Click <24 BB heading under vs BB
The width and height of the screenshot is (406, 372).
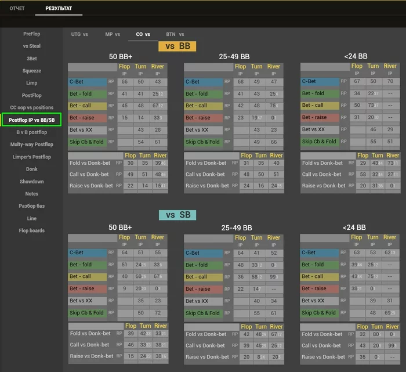coord(356,56)
